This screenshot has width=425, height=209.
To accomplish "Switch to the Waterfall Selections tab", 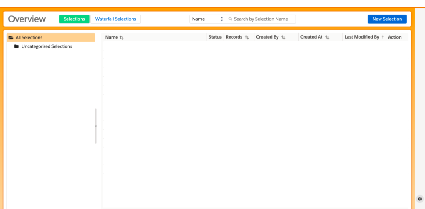I will click(116, 19).
